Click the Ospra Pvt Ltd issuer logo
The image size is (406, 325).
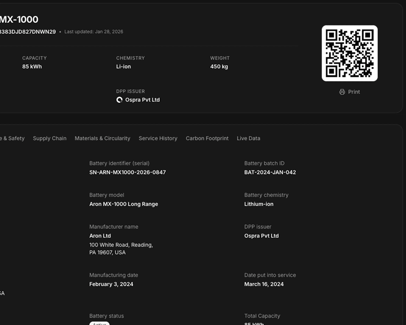click(x=119, y=100)
